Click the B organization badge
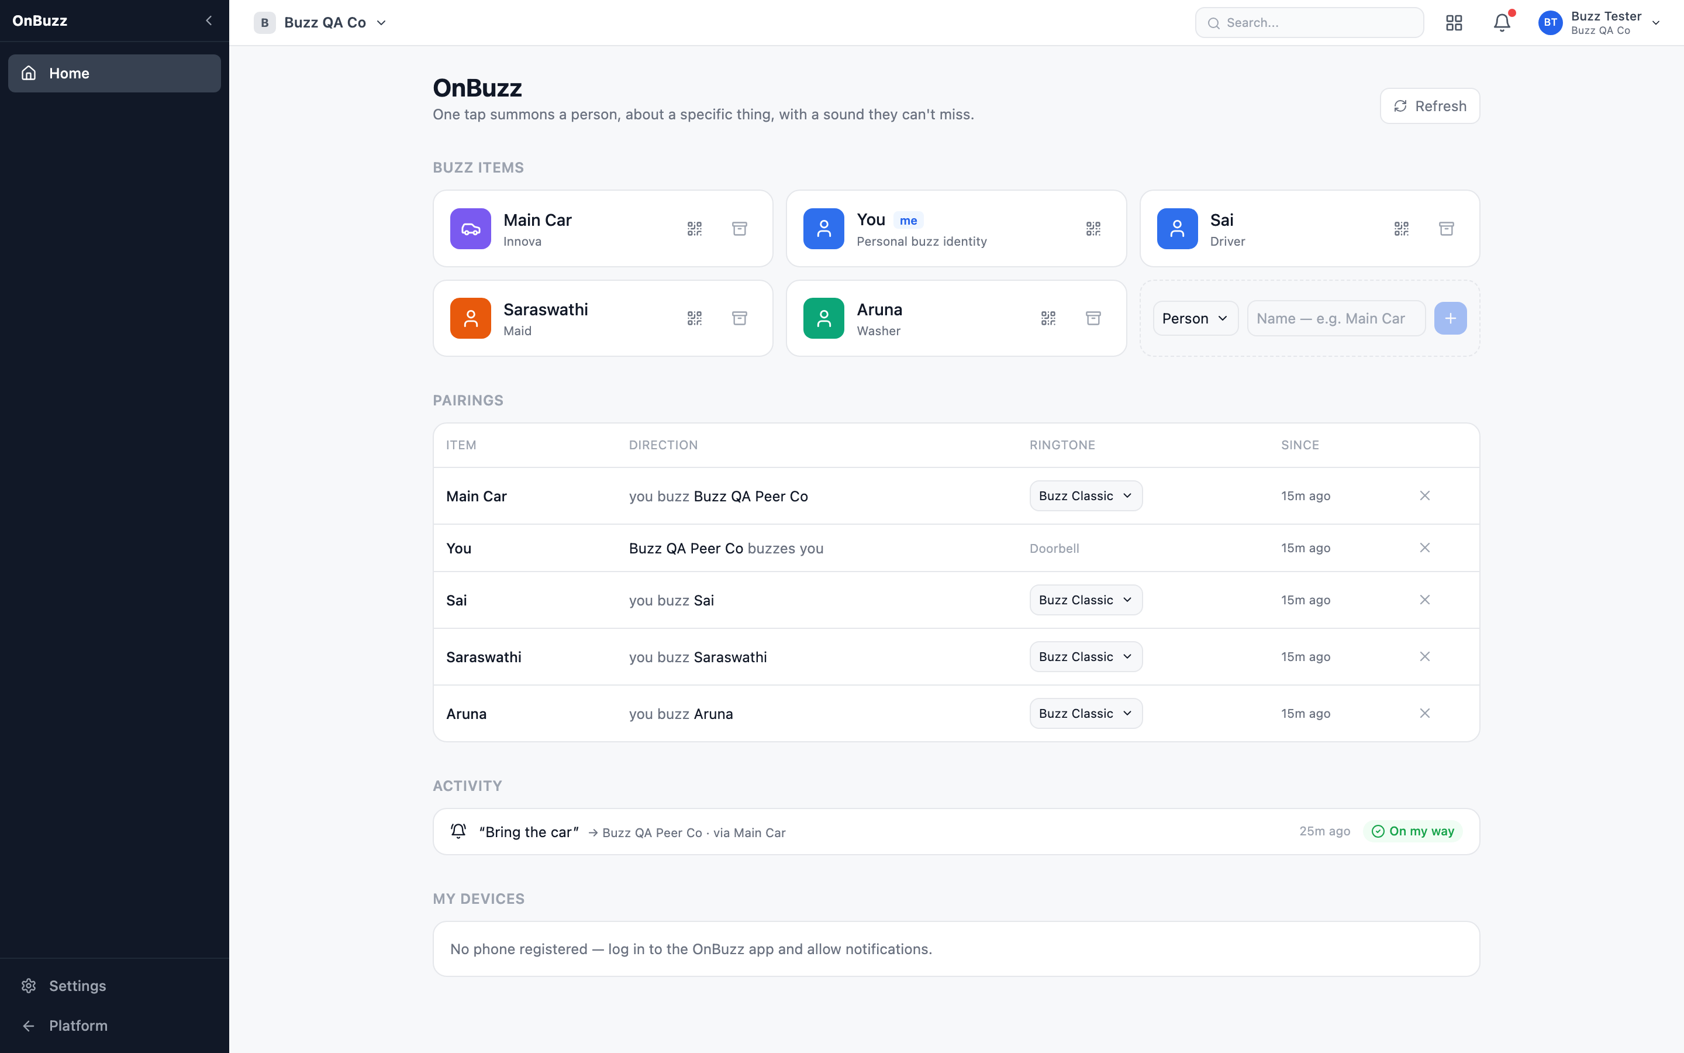Viewport: 1684px width, 1053px height. tap(264, 22)
